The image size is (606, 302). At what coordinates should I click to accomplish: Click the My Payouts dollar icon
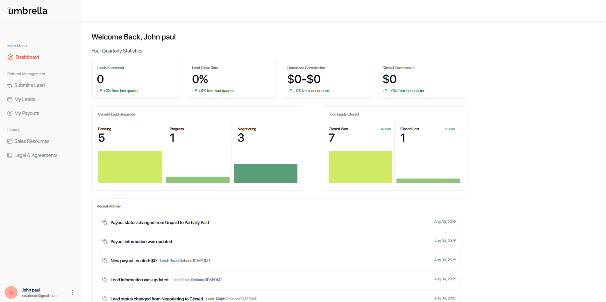tap(10, 113)
